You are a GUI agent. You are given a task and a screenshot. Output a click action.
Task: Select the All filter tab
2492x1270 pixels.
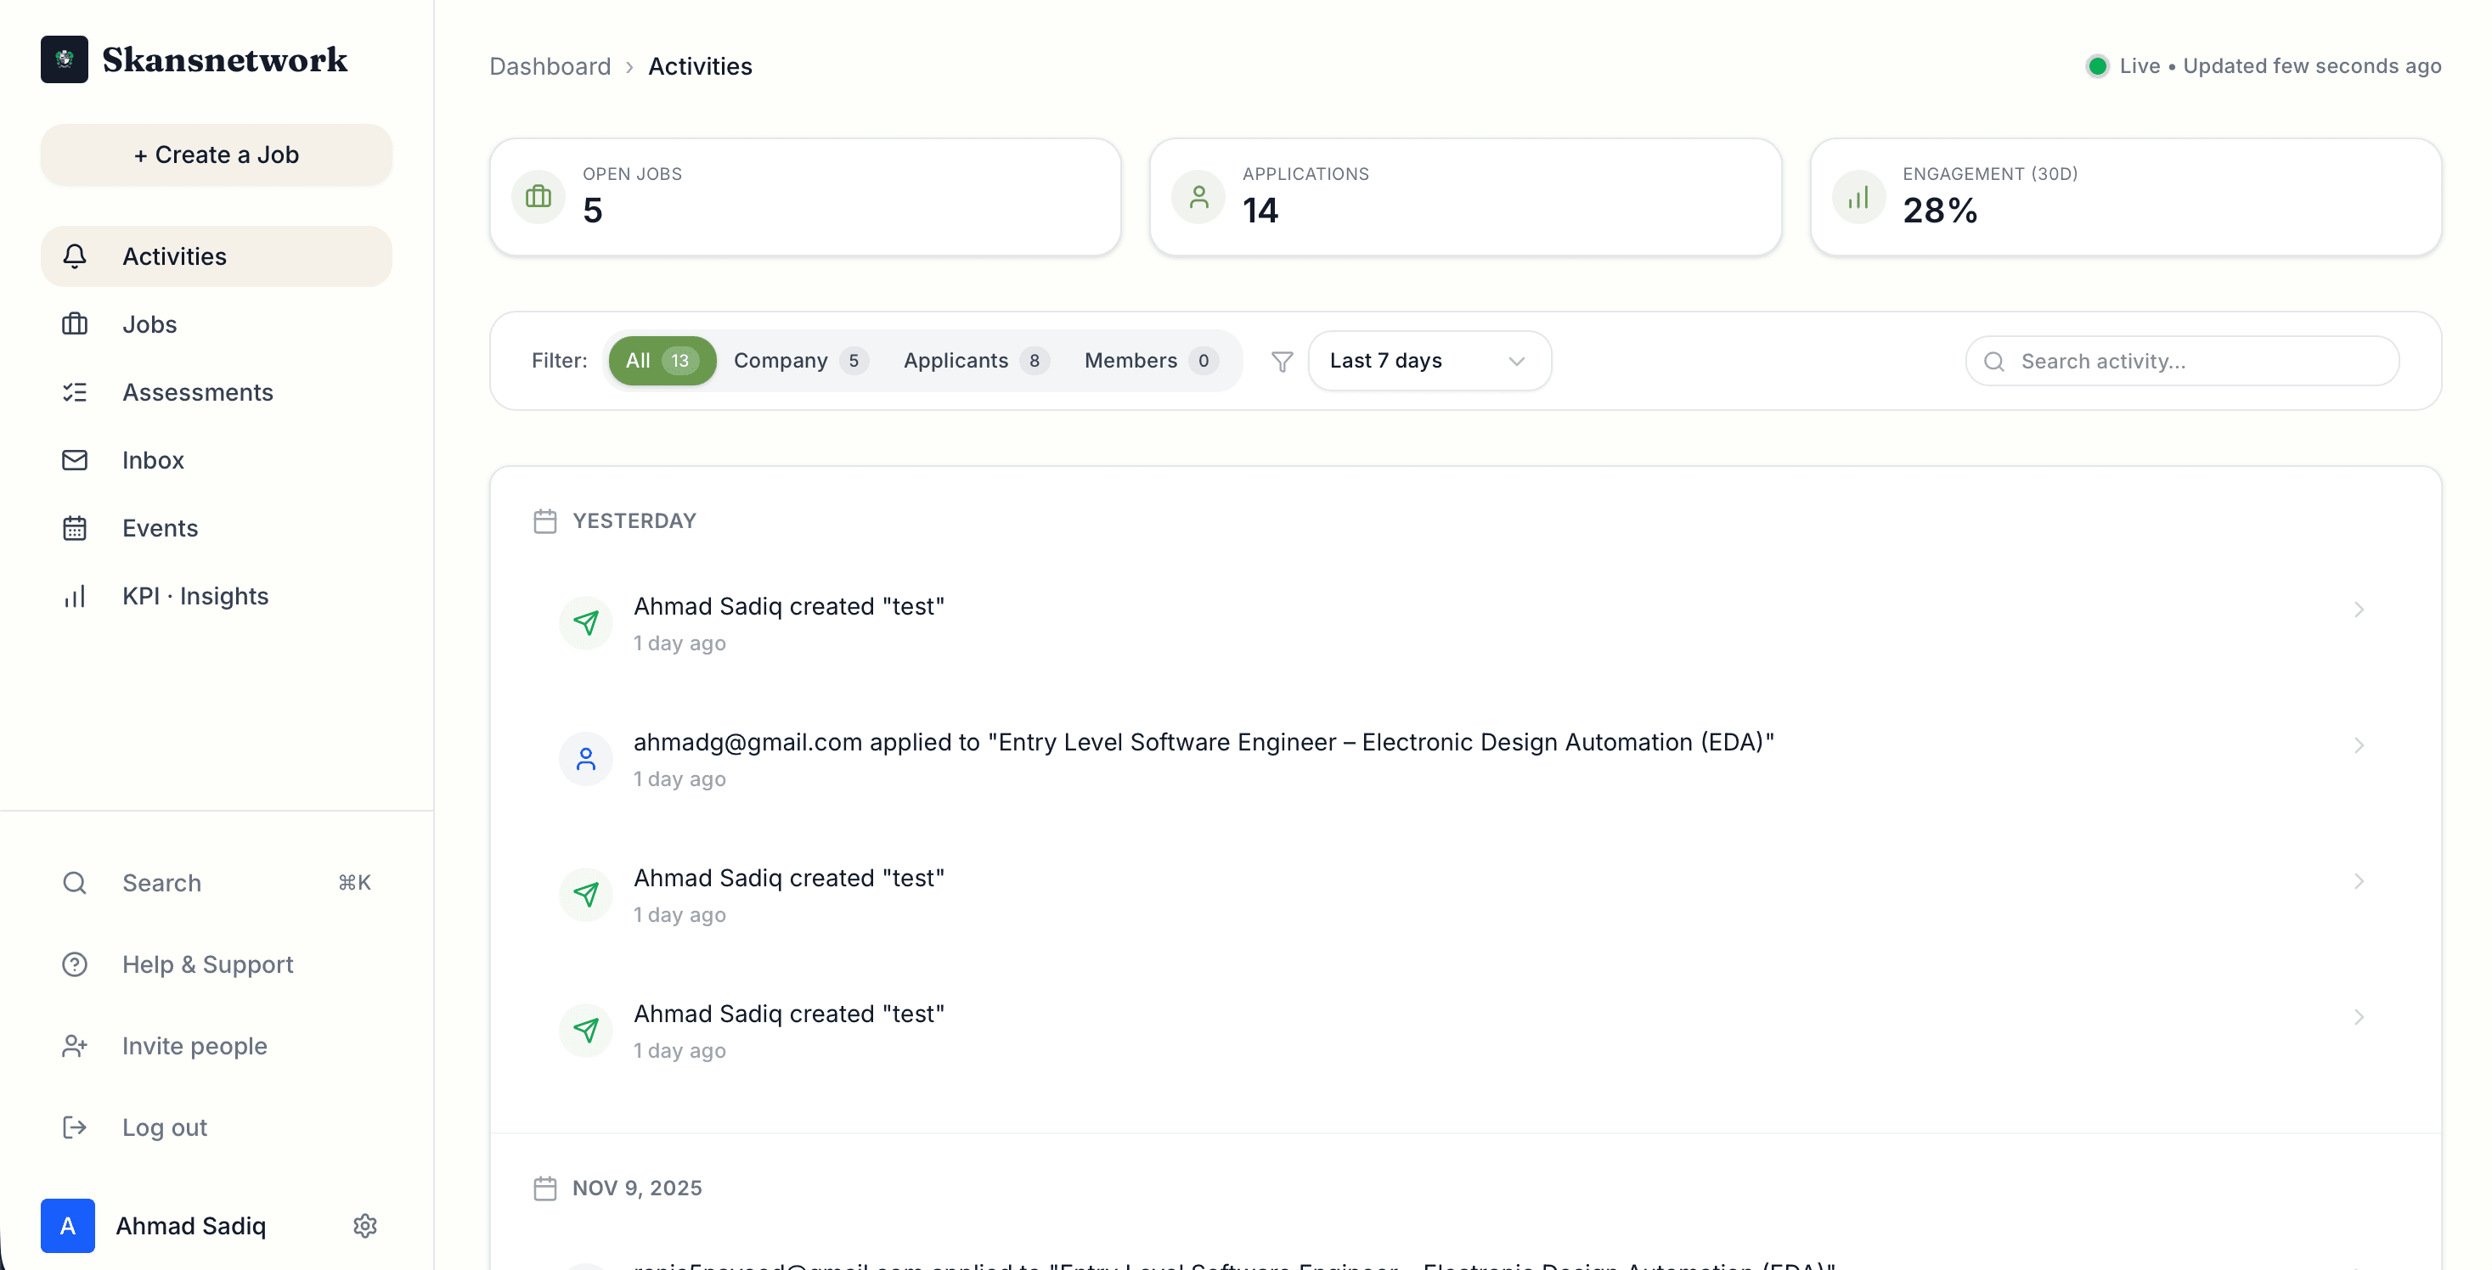click(661, 361)
